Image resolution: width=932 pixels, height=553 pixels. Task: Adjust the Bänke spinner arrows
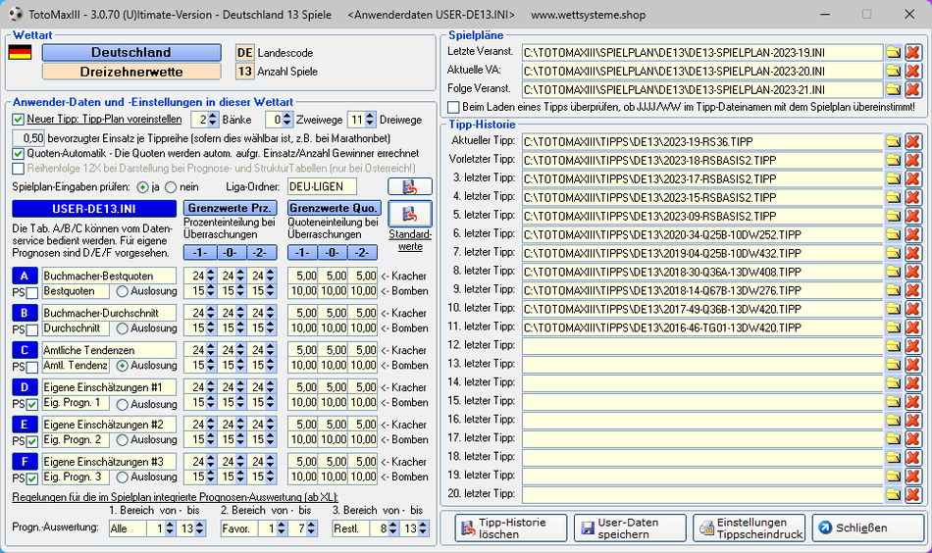[x=214, y=120]
